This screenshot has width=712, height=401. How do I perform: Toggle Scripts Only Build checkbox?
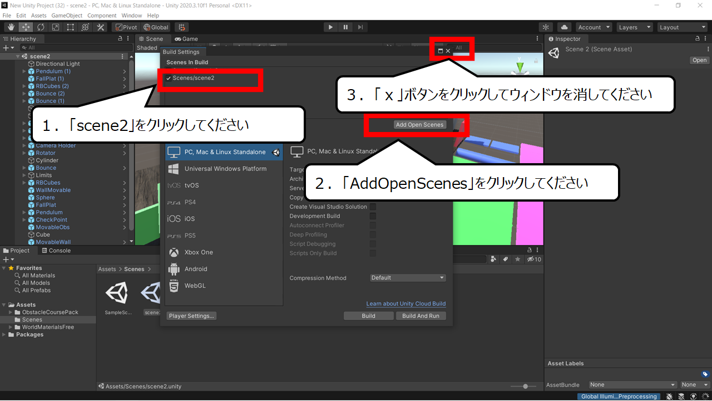373,253
